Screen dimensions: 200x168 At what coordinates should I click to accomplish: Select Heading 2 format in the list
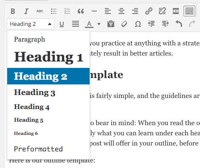tap(48, 76)
